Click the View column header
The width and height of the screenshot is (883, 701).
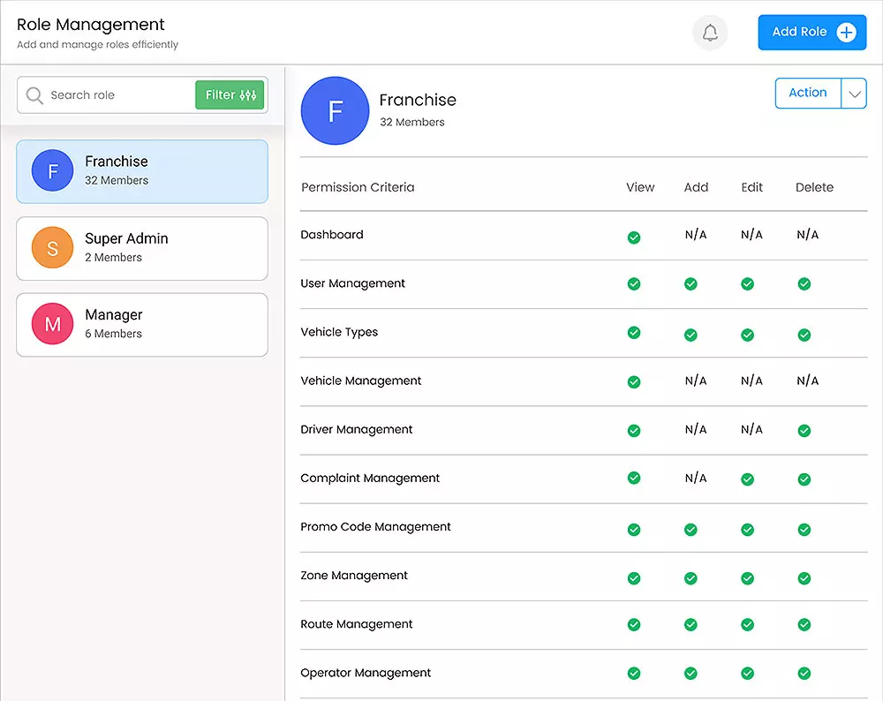point(640,187)
